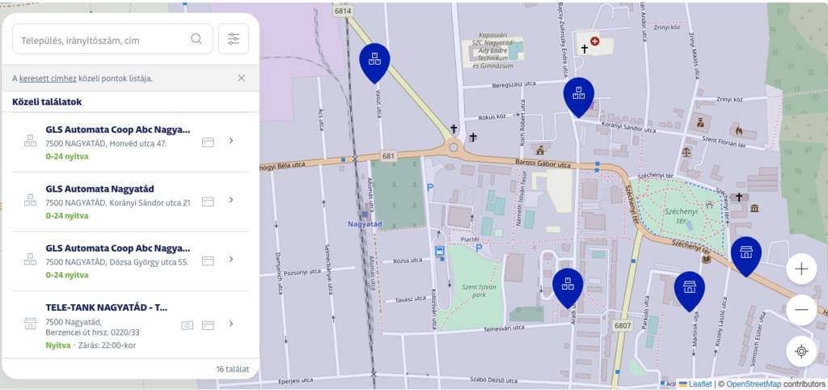Expand chevron for Korányi Sándor utca 21 result
Viewport: 828px width, 390px height.
tap(231, 200)
